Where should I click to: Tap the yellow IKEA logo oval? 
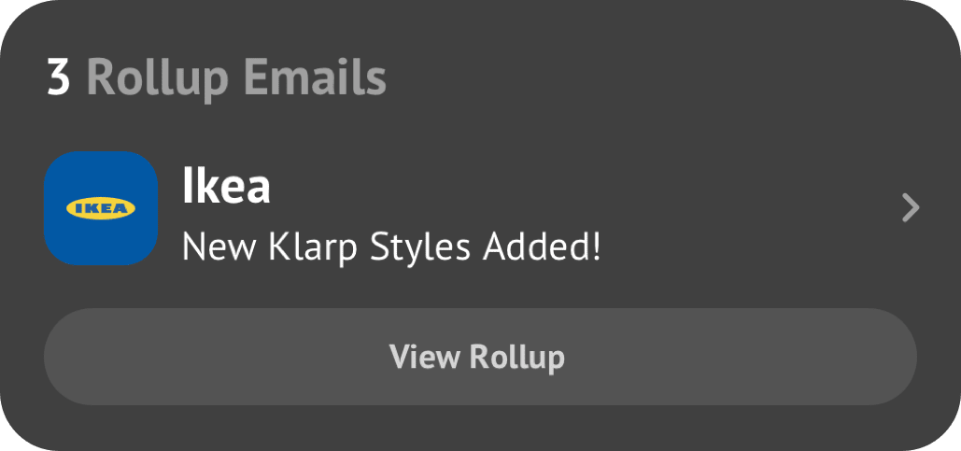(101, 208)
